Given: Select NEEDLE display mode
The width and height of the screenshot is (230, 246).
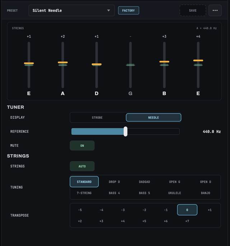Looking at the screenshot, I should (153, 118).
